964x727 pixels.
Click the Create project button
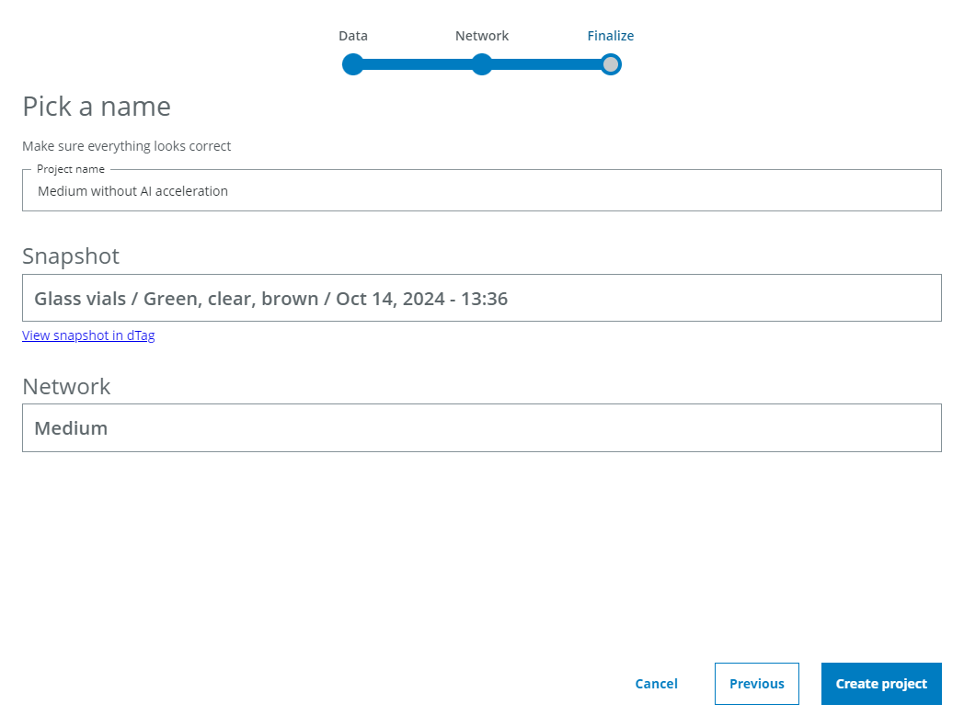[x=881, y=684]
